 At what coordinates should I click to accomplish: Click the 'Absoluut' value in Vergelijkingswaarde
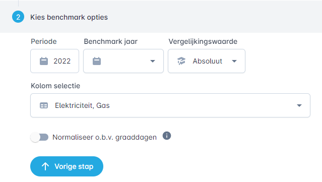[208, 61]
